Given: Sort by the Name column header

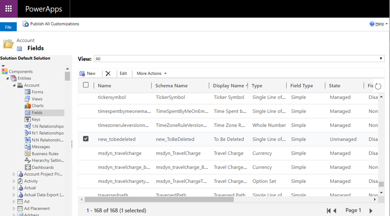Looking at the screenshot, I should pos(104,86).
